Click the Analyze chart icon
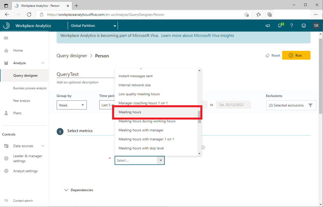The height and width of the screenshot is (207, 323). (x=6, y=63)
